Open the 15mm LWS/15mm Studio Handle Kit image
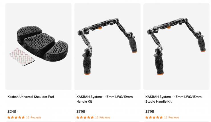Image resolution: width=211 pixels, height=122 pixels. 176,46
